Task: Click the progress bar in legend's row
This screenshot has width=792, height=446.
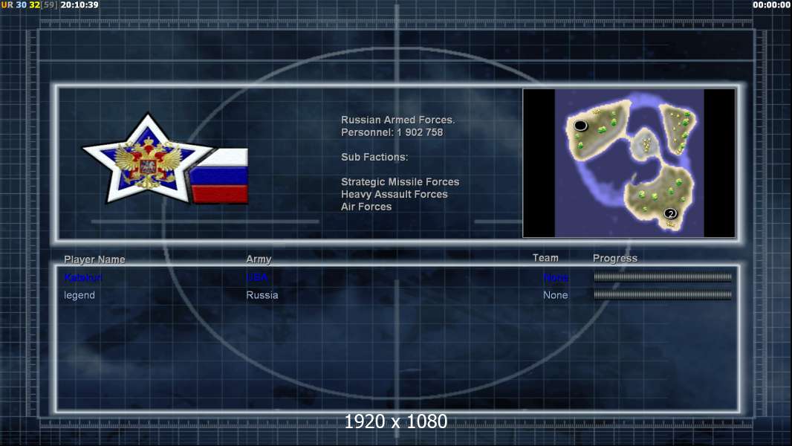Action: point(662,295)
